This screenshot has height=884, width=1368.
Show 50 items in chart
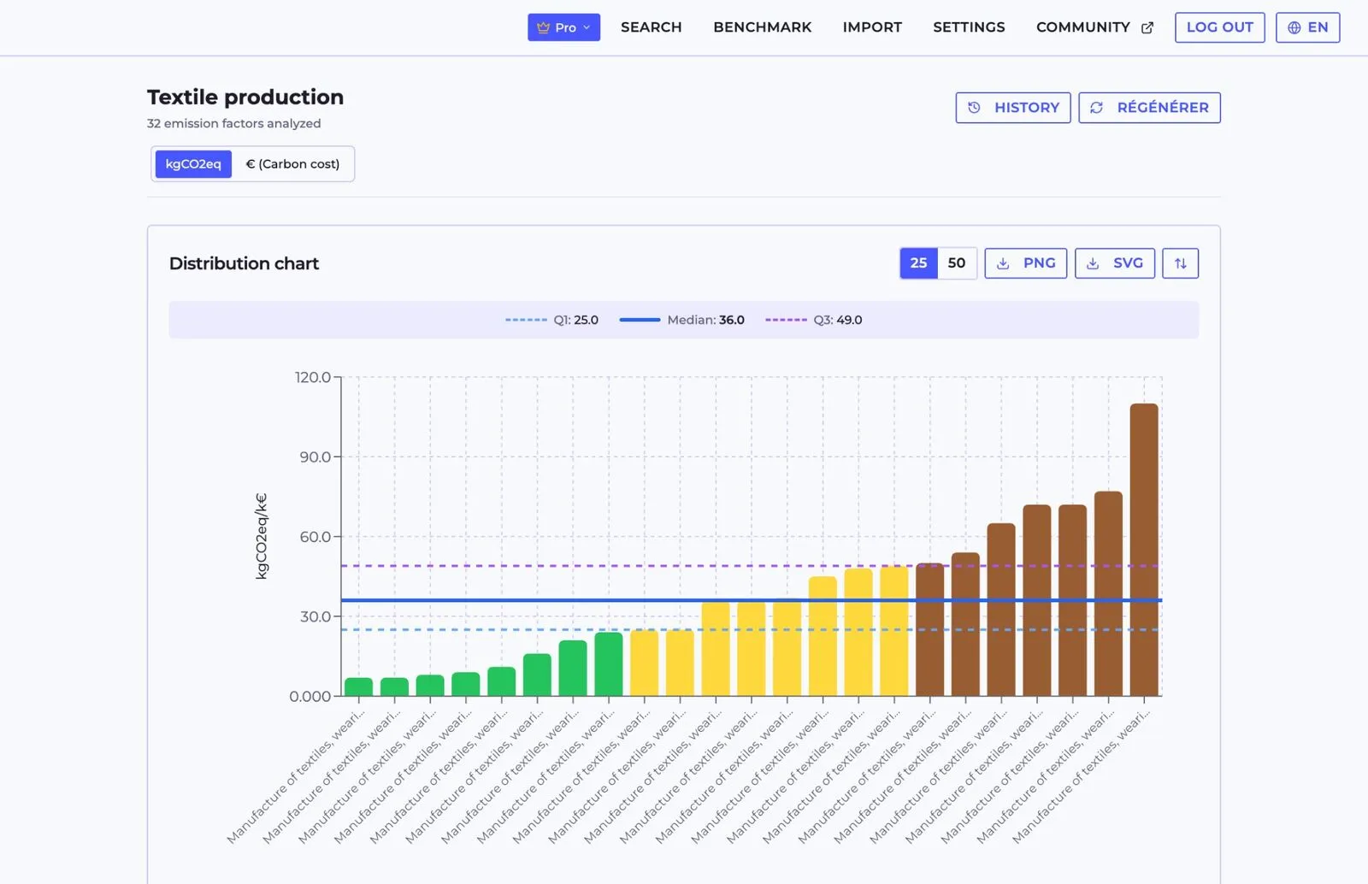coord(957,263)
